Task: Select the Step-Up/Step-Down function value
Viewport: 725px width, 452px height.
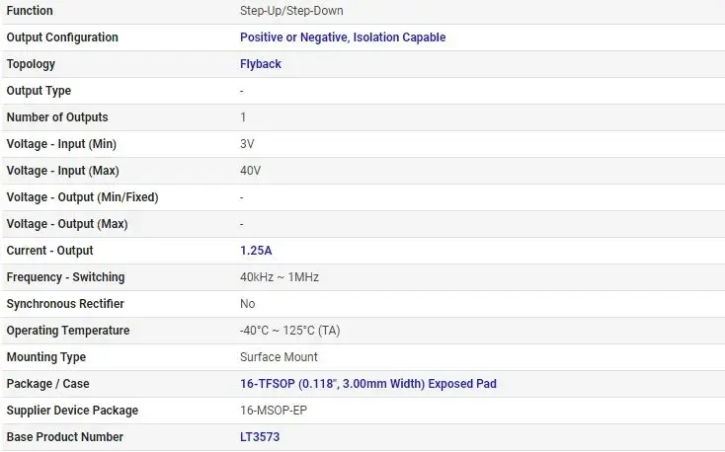Action: (x=291, y=11)
